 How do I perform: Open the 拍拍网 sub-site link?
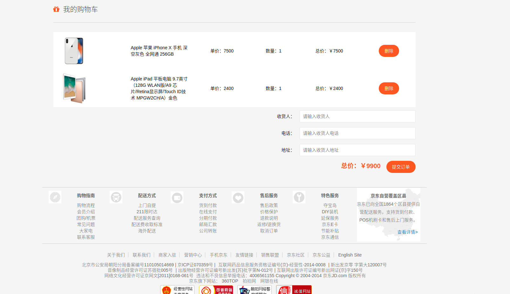(249, 281)
